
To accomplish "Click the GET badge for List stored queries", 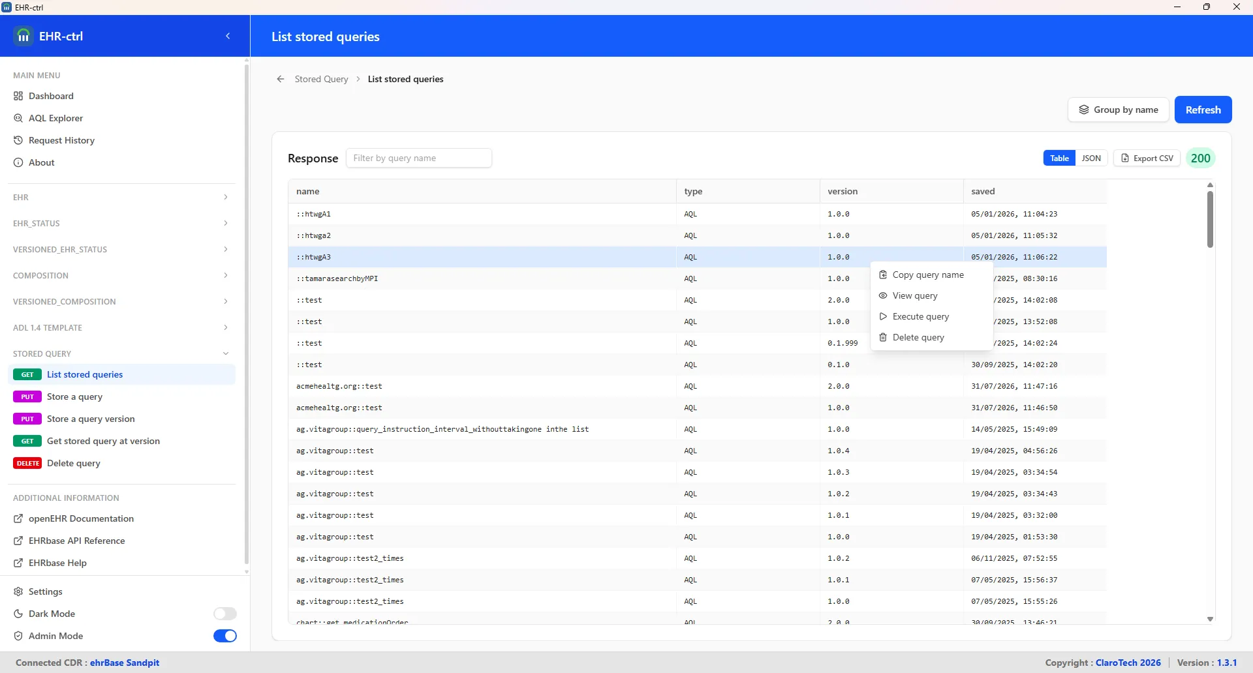I will (27, 374).
